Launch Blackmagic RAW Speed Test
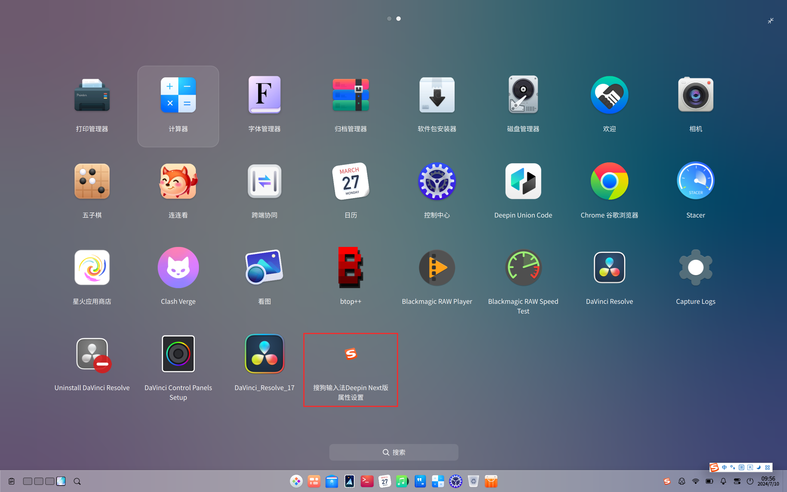This screenshot has width=787, height=492. (523, 282)
